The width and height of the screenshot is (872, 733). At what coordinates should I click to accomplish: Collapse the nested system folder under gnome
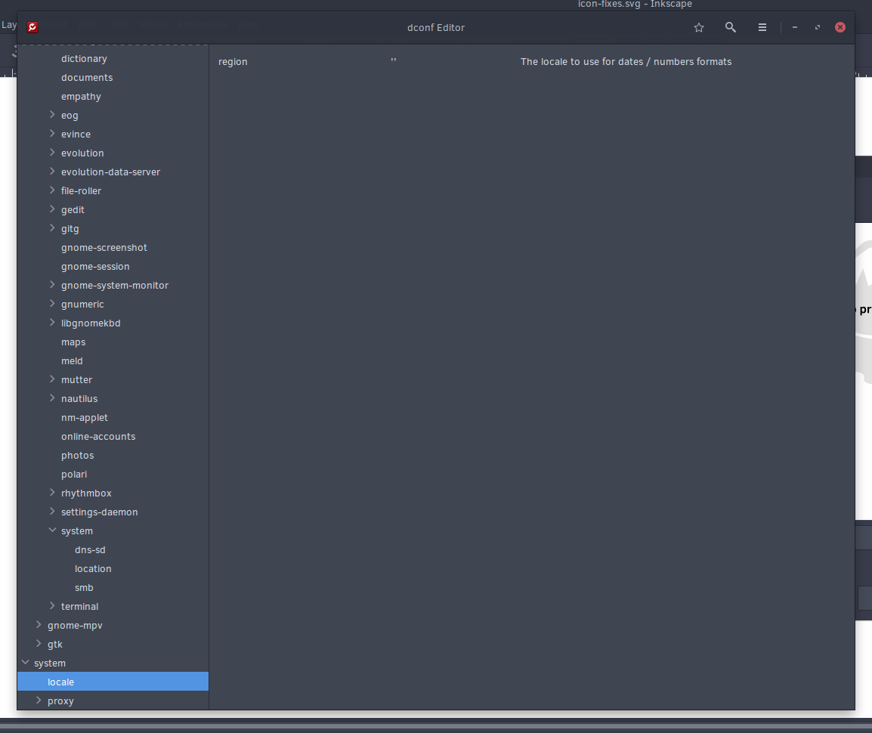(x=52, y=530)
